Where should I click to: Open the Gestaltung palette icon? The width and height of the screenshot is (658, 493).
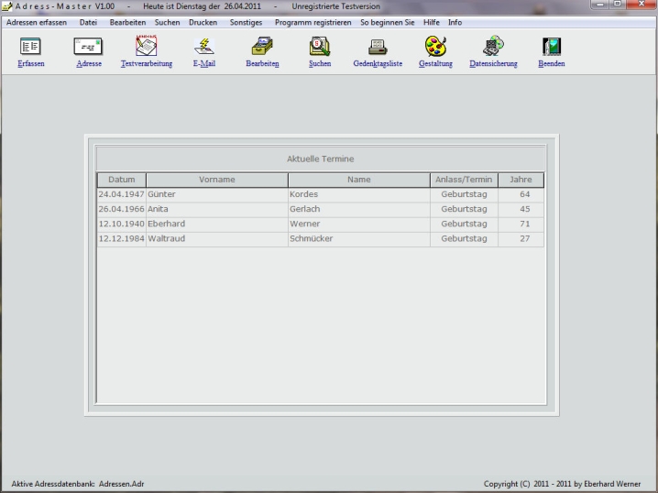[435, 47]
